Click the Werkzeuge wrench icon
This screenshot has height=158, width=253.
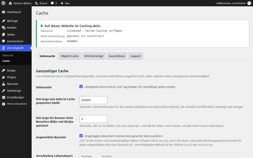(3, 91)
